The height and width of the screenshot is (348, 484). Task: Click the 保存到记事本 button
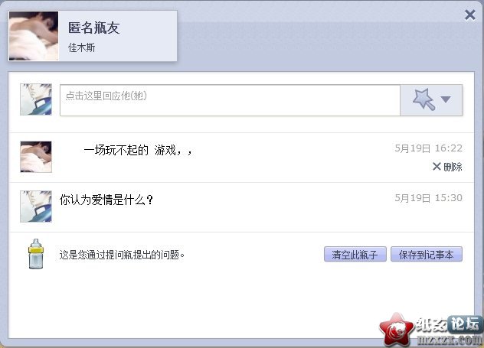coord(427,254)
